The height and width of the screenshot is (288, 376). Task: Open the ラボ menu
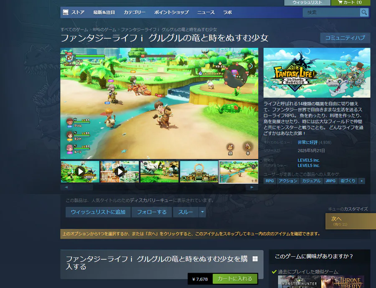tap(227, 12)
